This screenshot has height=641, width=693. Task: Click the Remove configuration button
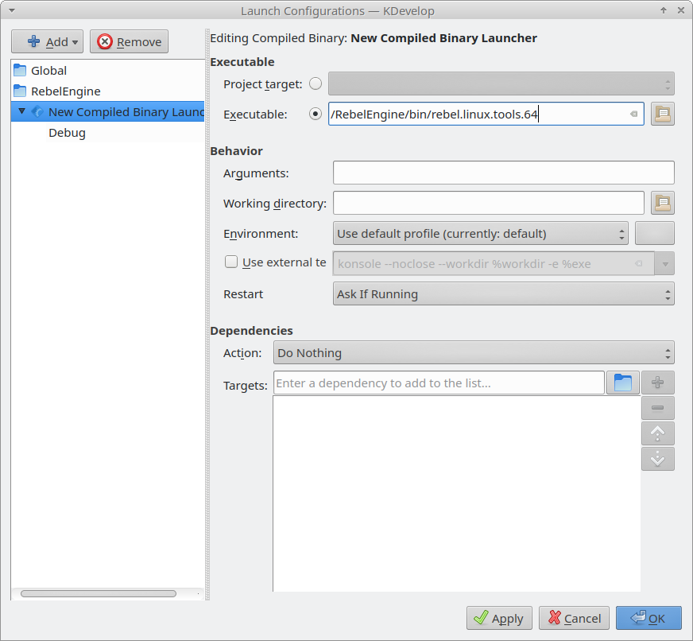[x=129, y=41]
